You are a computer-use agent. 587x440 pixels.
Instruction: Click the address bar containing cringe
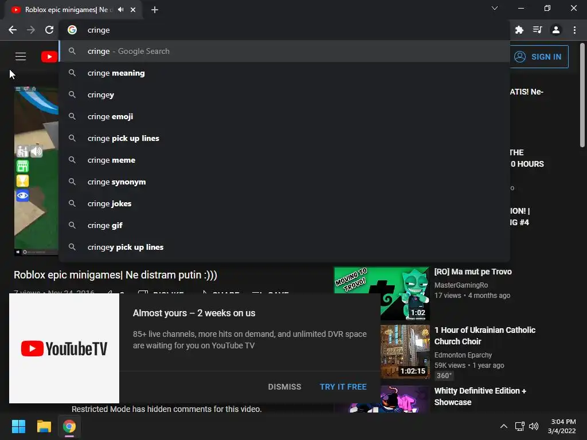click(284, 30)
